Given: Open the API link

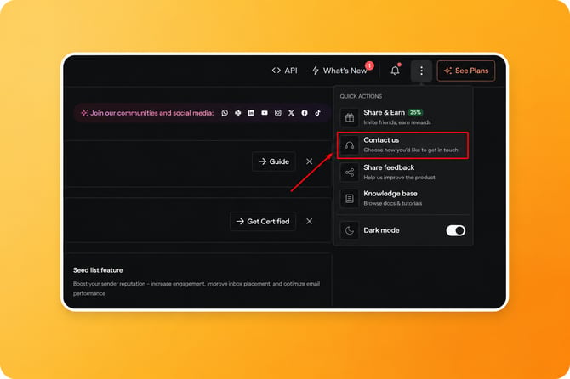Looking at the screenshot, I should (285, 71).
